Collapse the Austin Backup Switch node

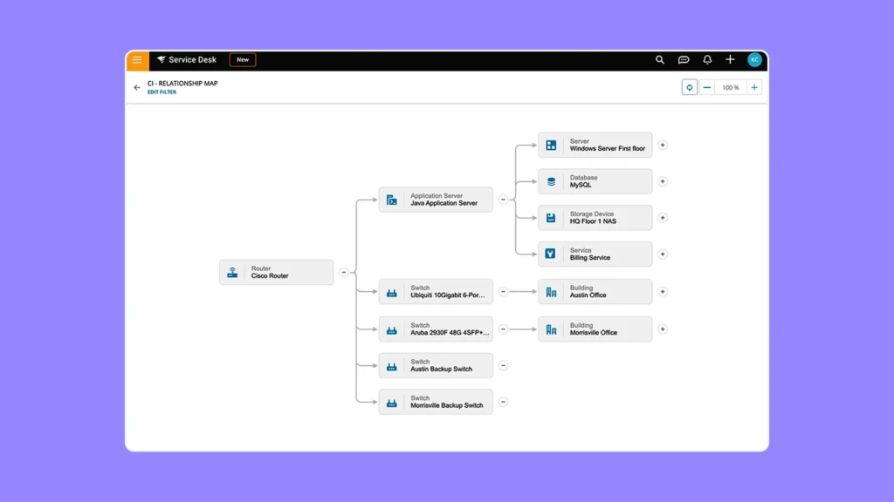tap(503, 365)
